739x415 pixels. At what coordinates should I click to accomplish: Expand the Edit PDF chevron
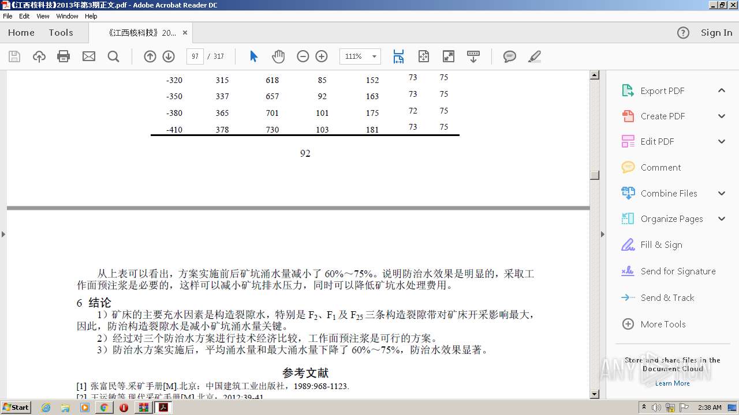point(722,141)
